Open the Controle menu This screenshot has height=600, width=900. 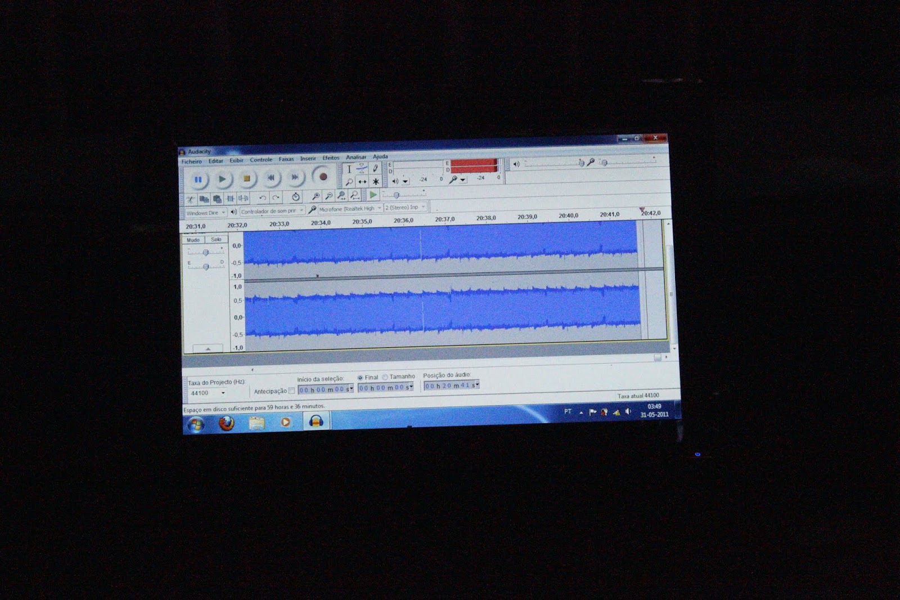[x=261, y=160]
